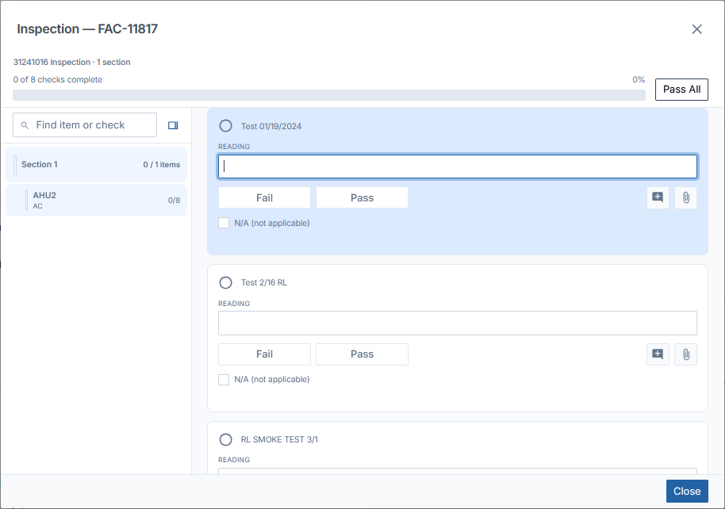Focus the Find item or check field
Viewport: 725px width, 509px height.
85,124
